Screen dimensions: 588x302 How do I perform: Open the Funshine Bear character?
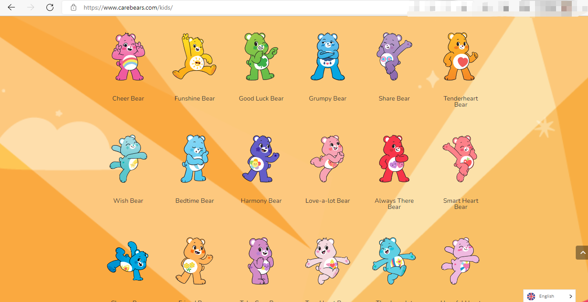point(194,57)
